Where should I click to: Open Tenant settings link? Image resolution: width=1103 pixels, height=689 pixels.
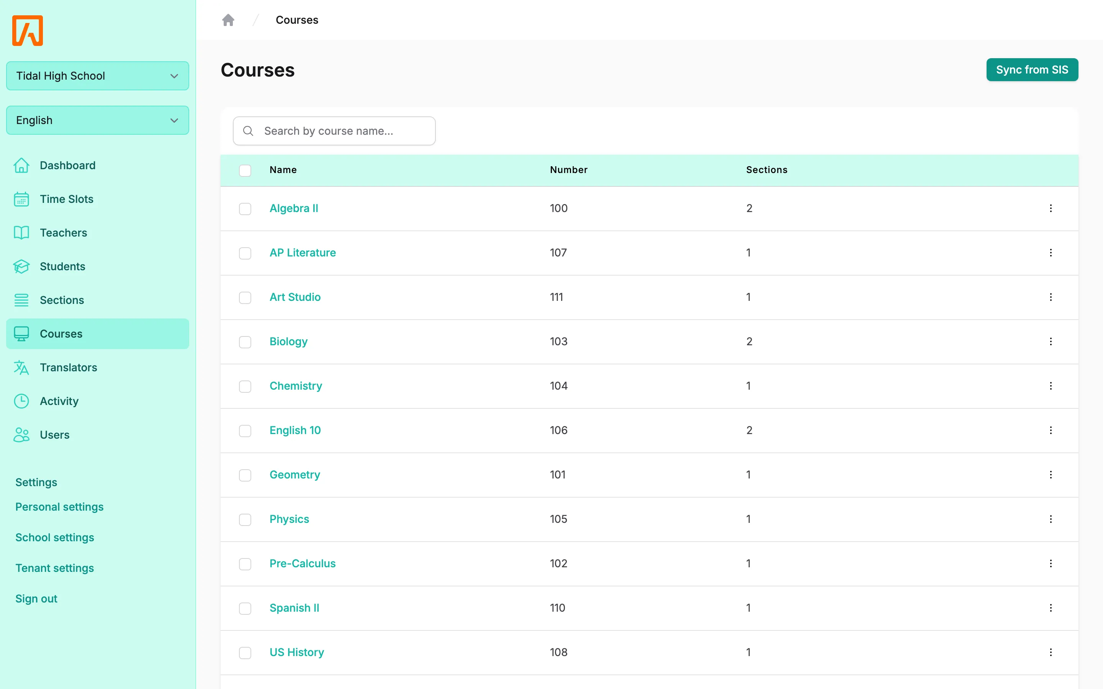click(55, 568)
